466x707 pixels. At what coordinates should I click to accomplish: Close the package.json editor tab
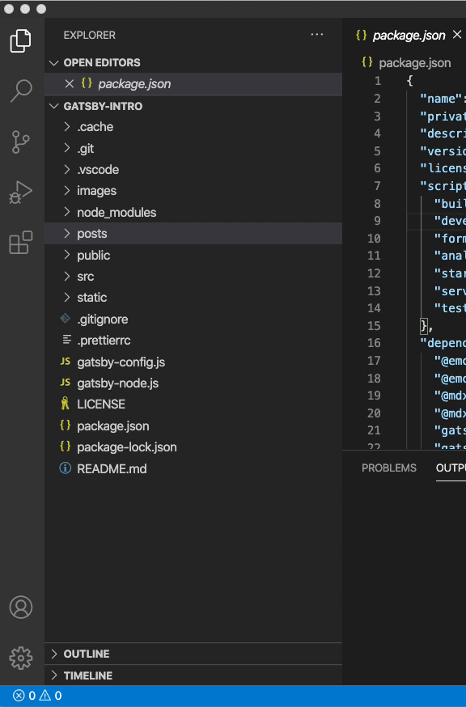tap(457, 34)
